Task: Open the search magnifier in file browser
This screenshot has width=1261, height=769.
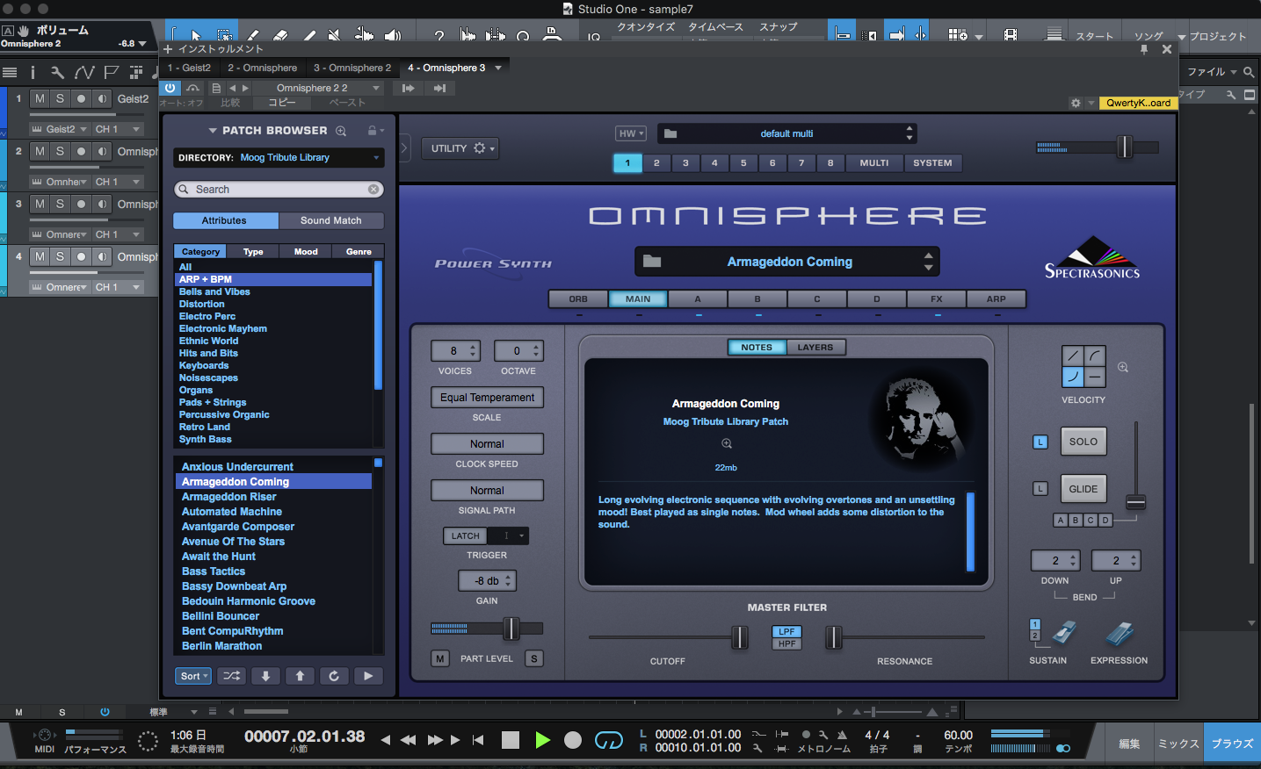Action: 1249,72
